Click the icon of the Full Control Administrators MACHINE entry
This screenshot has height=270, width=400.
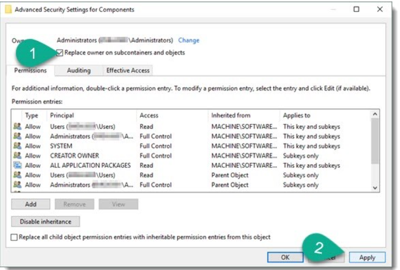click(x=17, y=136)
